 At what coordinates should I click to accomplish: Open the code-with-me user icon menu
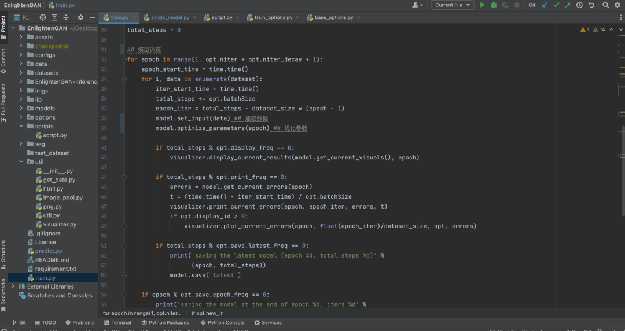click(417, 5)
